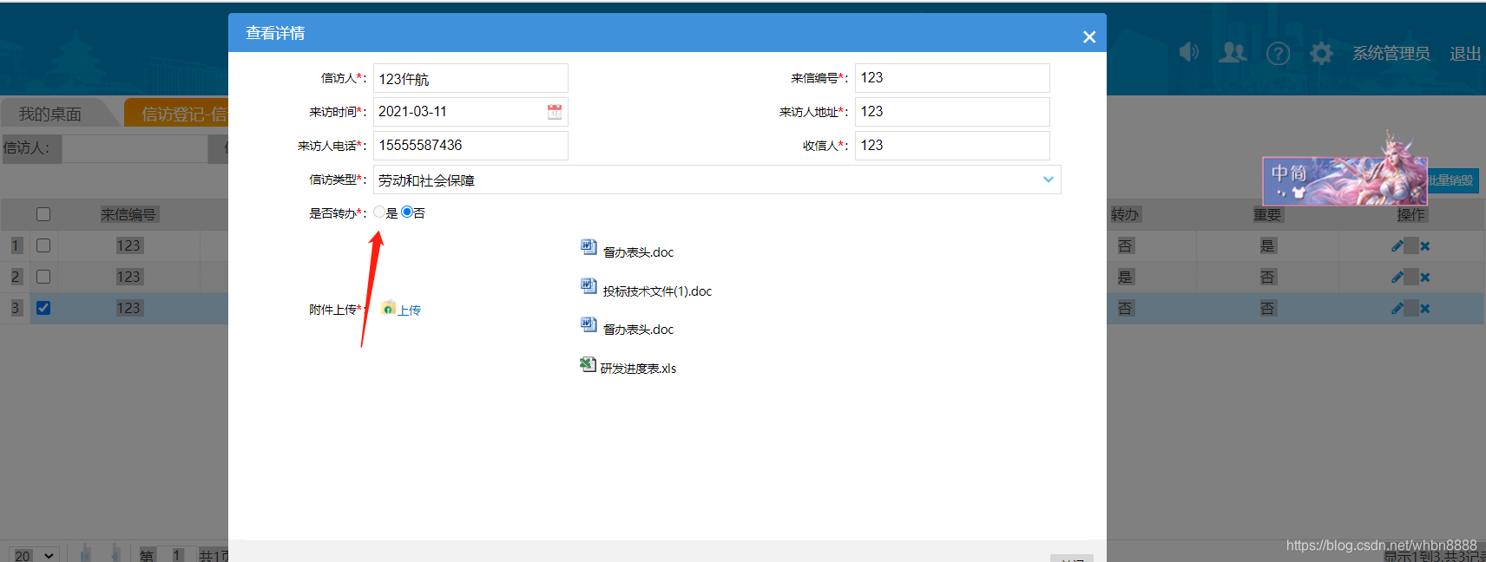
Task: Open the settings gear icon
Action: (x=1321, y=54)
